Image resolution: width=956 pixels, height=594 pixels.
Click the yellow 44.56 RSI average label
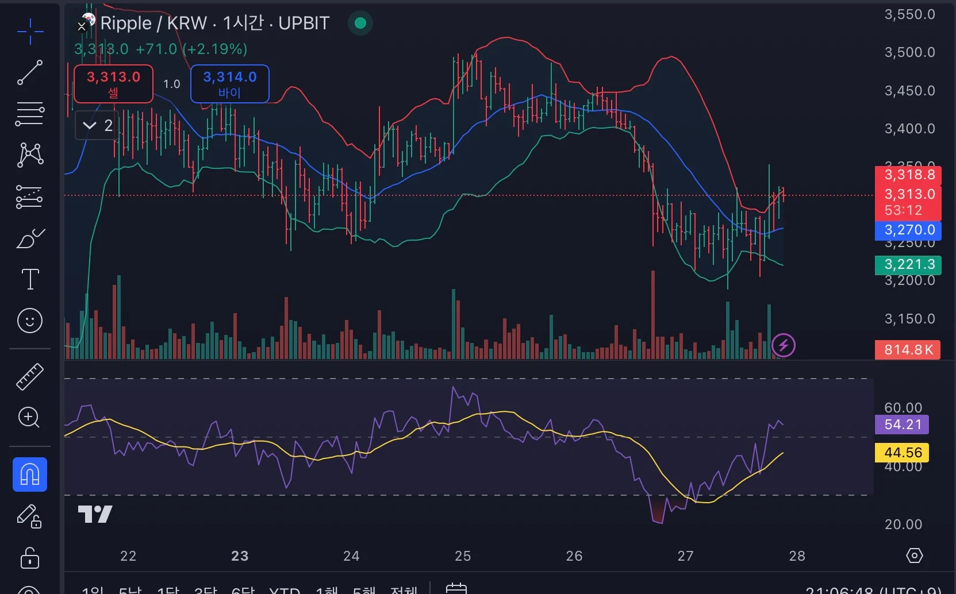(902, 453)
